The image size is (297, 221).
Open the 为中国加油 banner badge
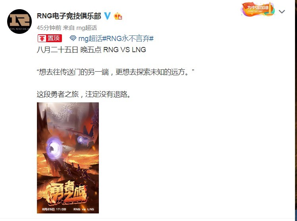pos(258,10)
